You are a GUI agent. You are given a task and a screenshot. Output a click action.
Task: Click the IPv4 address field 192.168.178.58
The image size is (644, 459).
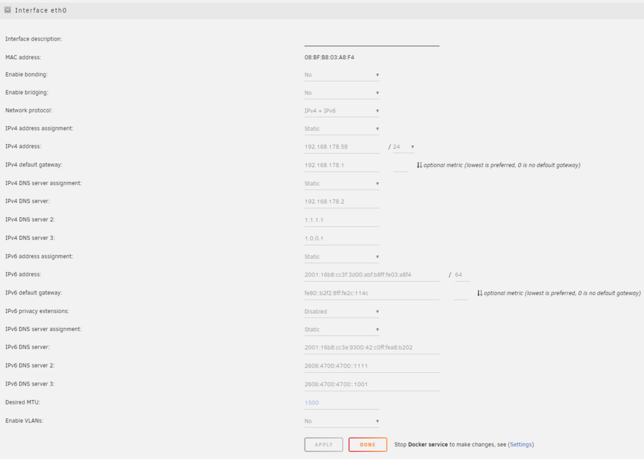tap(342, 147)
